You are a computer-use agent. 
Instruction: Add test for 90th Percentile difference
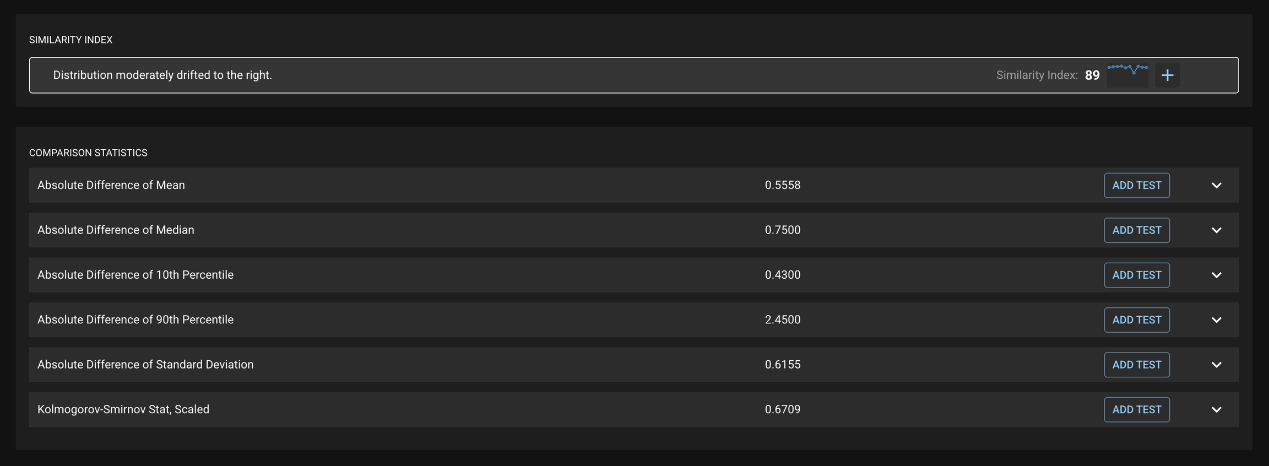tap(1136, 320)
